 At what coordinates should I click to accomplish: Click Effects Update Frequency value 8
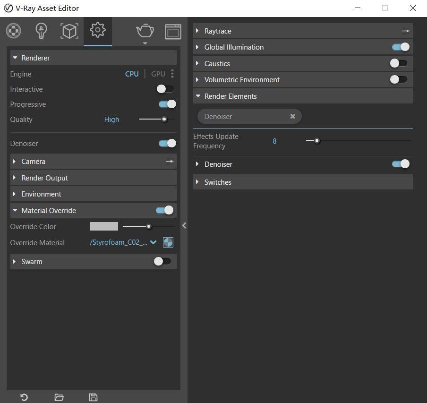click(274, 141)
